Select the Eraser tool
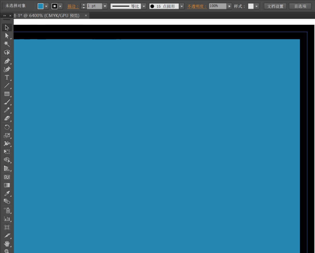The height and width of the screenshot is (253, 315). coord(7,118)
